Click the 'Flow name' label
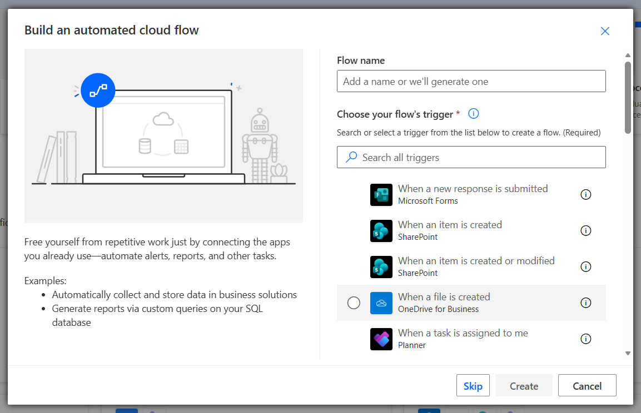 [x=361, y=61]
